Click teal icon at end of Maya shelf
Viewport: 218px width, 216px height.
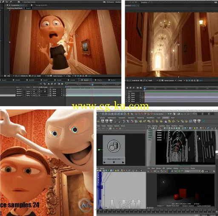click(x=203, y=121)
